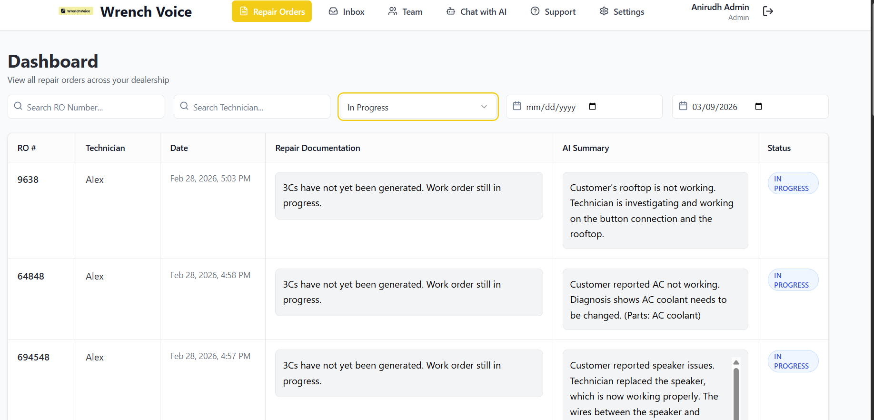Open the calendar picker on the 03/09/2026 field
The width and height of the screenshot is (874, 420).
pyautogui.click(x=758, y=106)
